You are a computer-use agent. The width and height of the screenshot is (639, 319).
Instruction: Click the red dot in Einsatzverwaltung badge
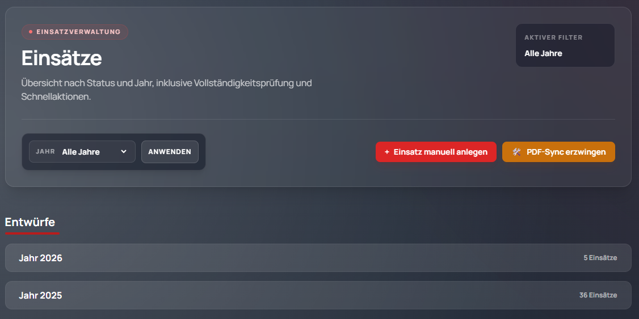tap(31, 32)
